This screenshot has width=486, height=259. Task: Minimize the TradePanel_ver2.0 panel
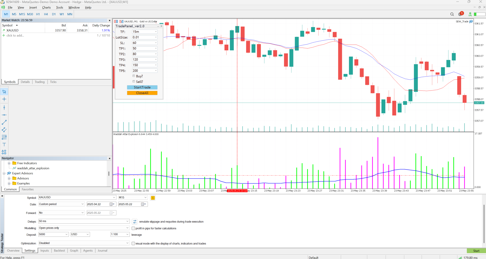(158, 26)
